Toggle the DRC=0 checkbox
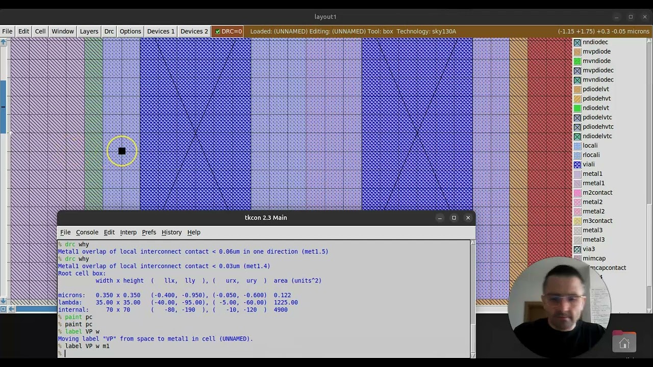The image size is (653, 367). click(218, 32)
